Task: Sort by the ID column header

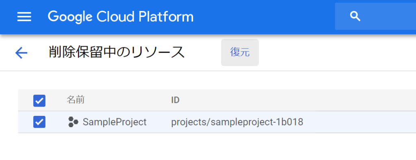Action: [x=175, y=100]
